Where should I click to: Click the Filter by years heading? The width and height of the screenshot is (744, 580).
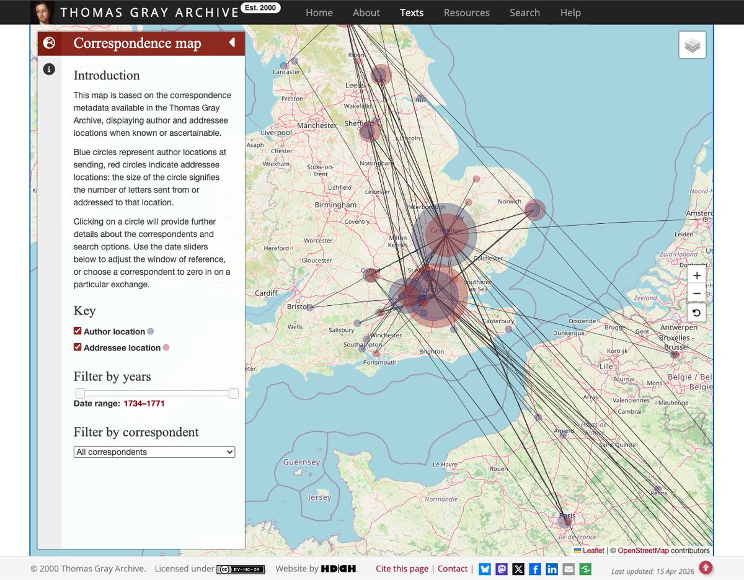click(x=112, y=377)
